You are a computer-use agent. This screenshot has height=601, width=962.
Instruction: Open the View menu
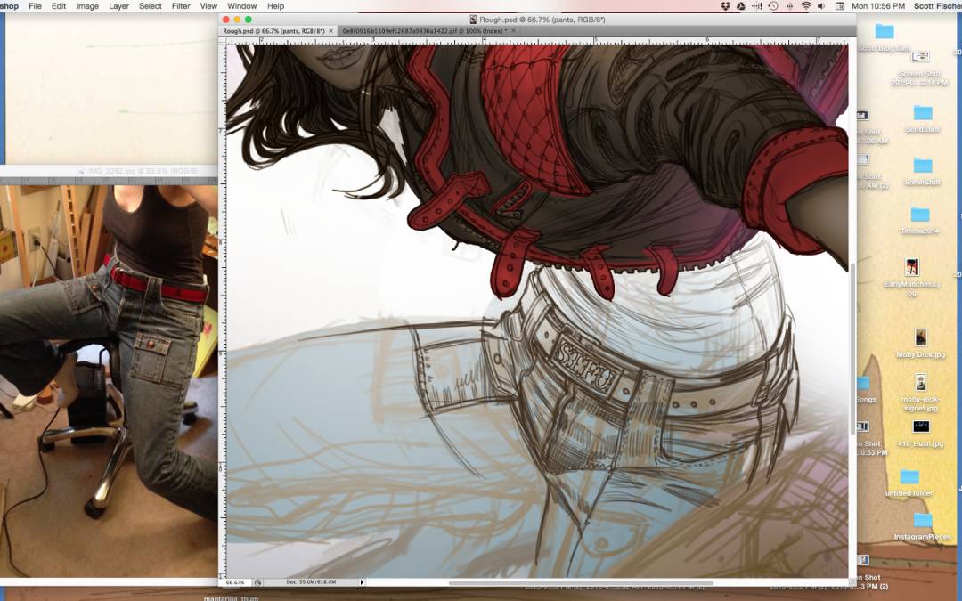(x=208, y=6)
